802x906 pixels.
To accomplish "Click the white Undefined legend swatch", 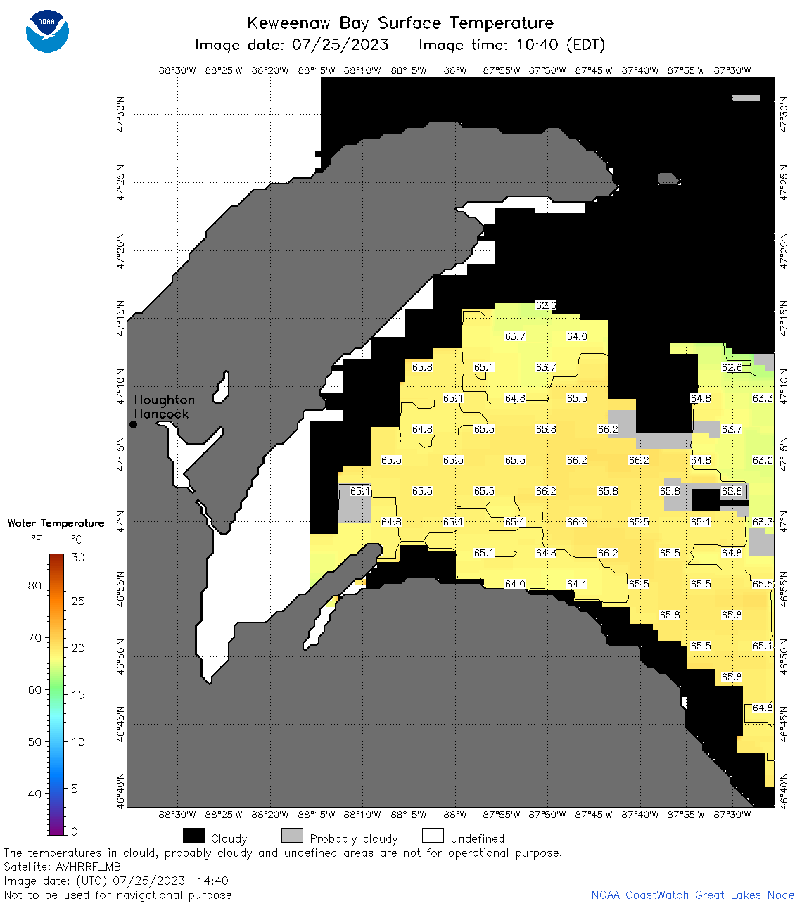I will coord(433,835).
